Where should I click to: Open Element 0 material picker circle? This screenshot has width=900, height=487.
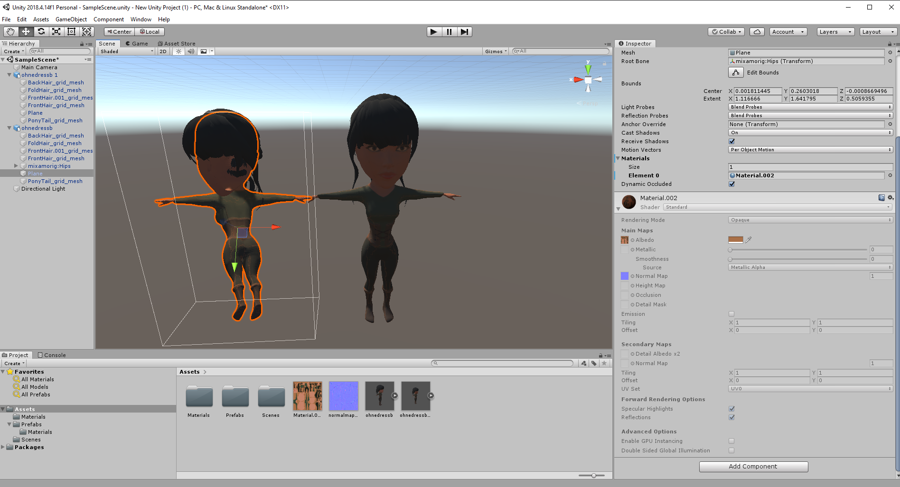890,175
